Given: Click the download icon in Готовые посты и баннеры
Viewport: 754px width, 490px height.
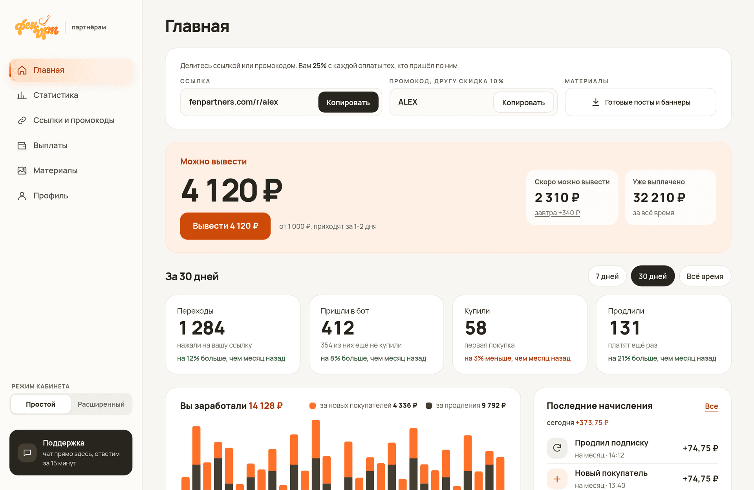Looking at the screenshot, I should coord(596,102).
